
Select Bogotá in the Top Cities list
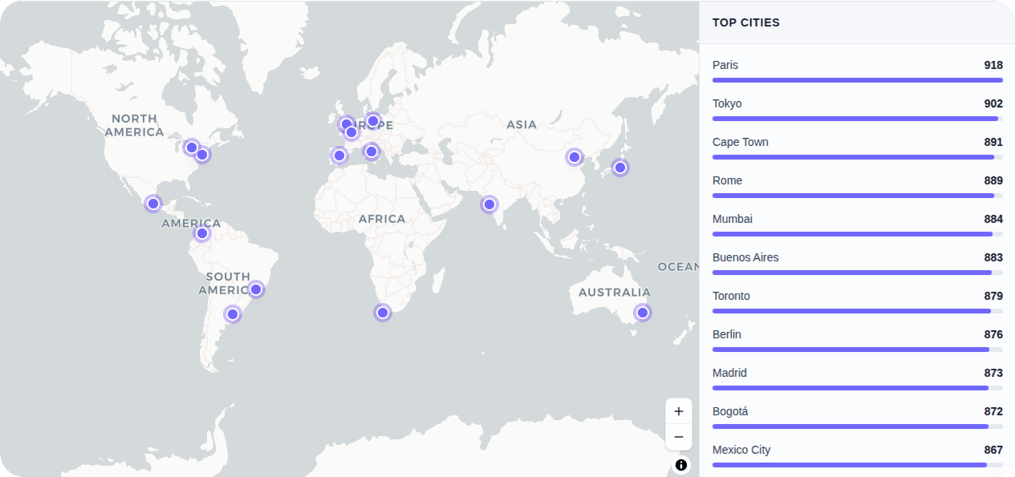click(x=858, y=416)
